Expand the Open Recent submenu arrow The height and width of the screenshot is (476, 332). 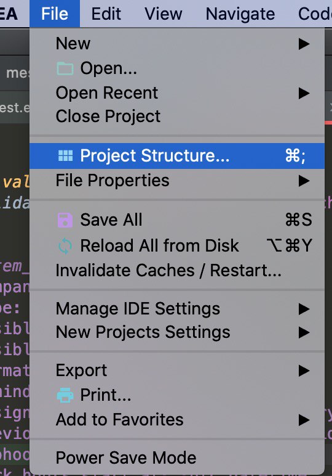[x=304, y=93]
